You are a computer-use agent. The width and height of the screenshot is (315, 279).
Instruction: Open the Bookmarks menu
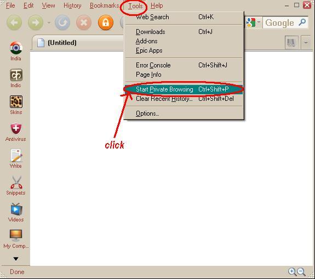pos(105,5)
